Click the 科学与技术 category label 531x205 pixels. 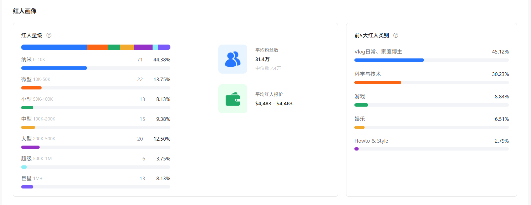(x=368, y=74)
